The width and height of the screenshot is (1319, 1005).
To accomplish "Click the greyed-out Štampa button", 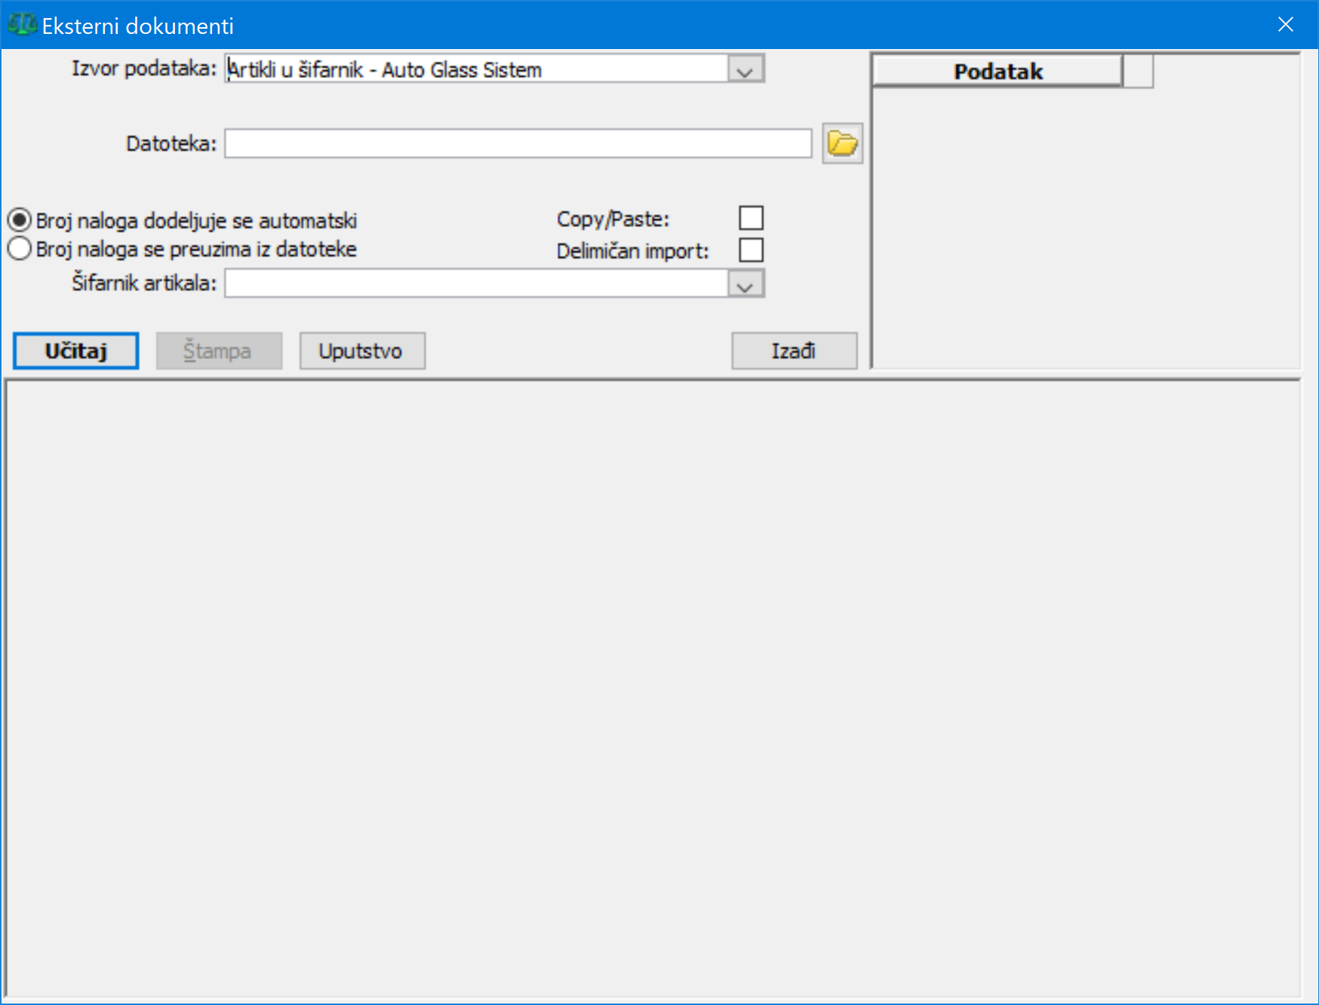I will (219, 351).
